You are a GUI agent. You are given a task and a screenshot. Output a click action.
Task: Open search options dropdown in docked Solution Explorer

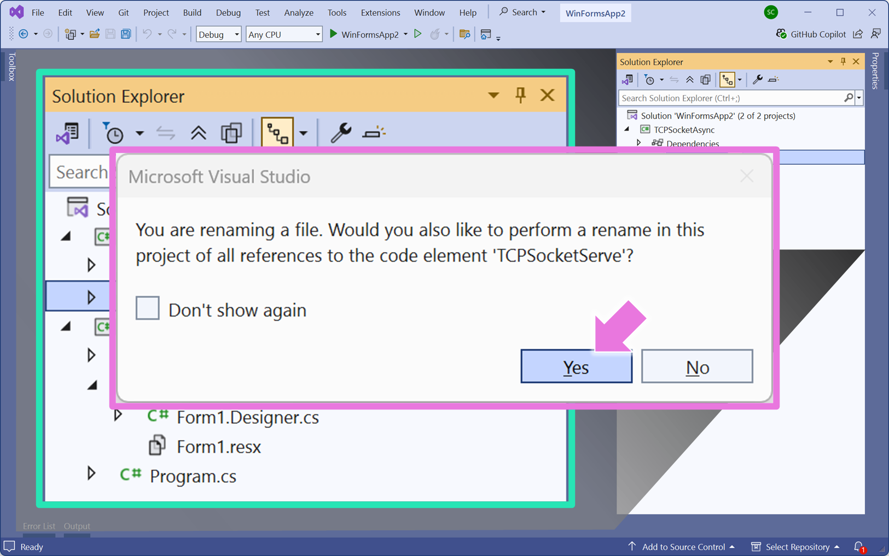click(x=859, y=98)
